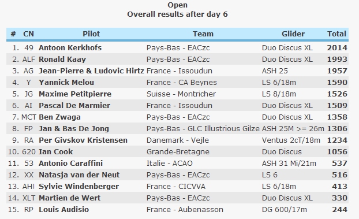
Task: Select pilot Antoon Kerkhofs
Action: pos(70,48)
